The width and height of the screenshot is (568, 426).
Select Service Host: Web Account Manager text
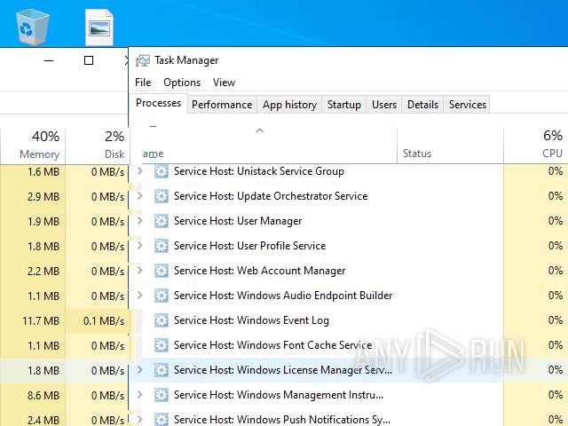tap(259, 271)
